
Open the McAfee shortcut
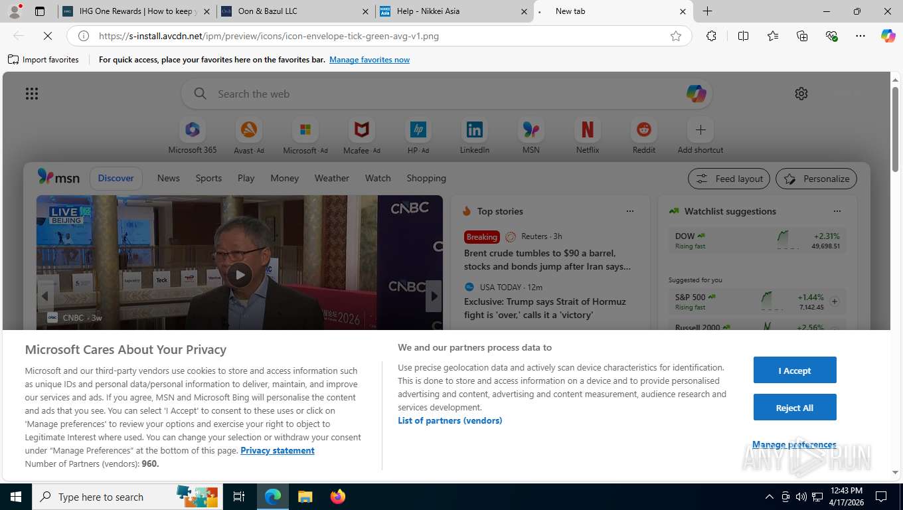[362, 136]
